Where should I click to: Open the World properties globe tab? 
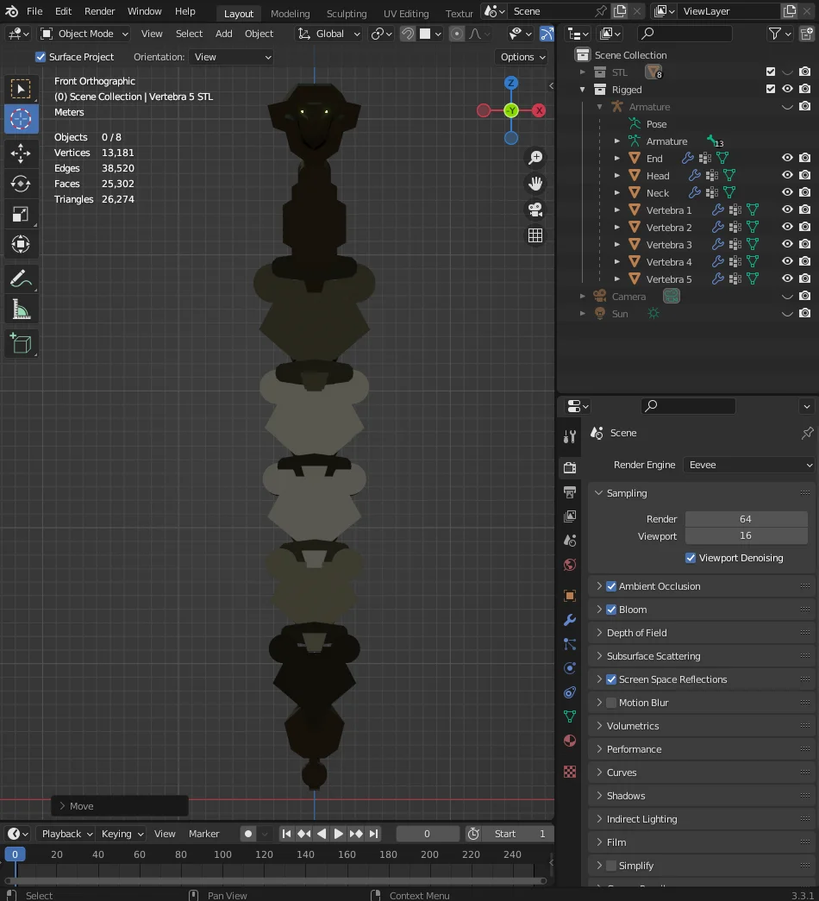click(x=569, y=565)
